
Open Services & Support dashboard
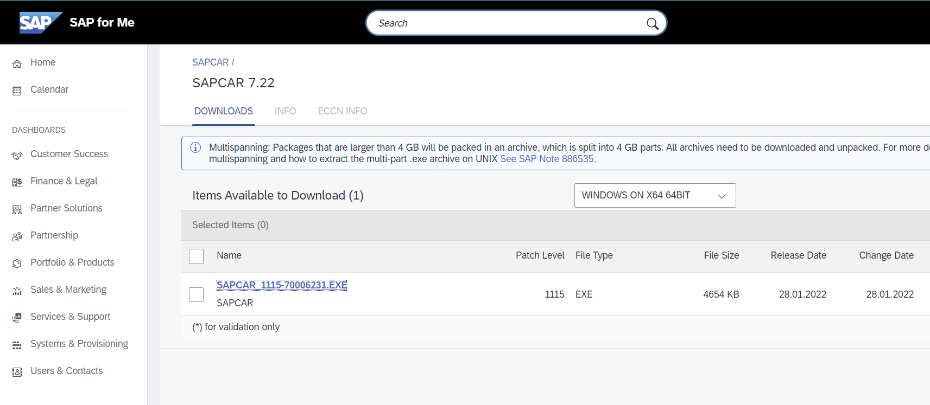pyautogui.click(x=71, y=317)
